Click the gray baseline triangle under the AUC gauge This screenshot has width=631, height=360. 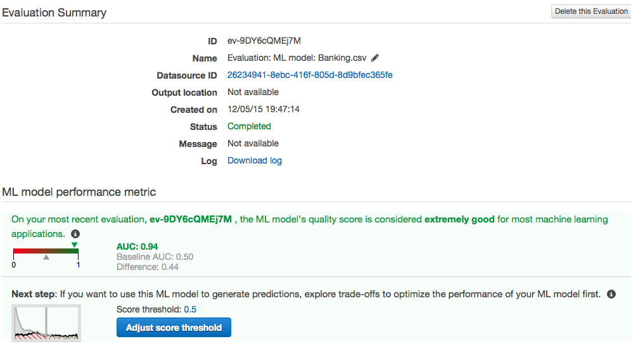(x=46, y=257)
